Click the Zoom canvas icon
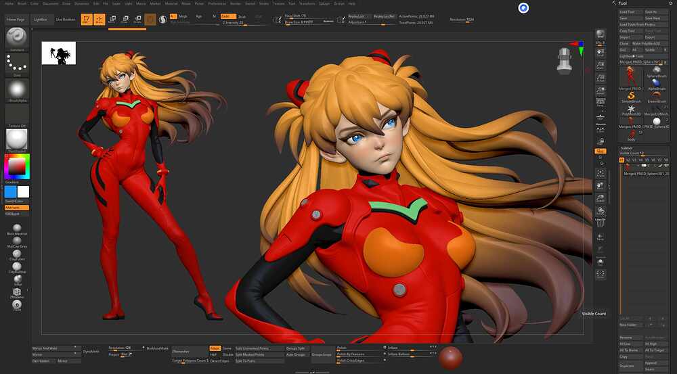The width and height of the screenshot is (677, 374). 600,66
